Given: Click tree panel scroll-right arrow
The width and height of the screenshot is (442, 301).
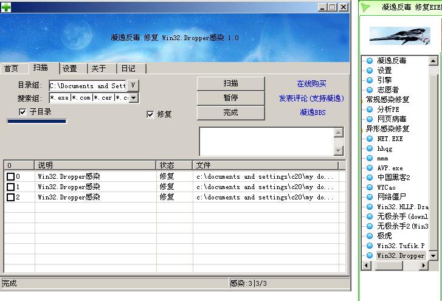Looking at the screenshot, I should point(424,265).
